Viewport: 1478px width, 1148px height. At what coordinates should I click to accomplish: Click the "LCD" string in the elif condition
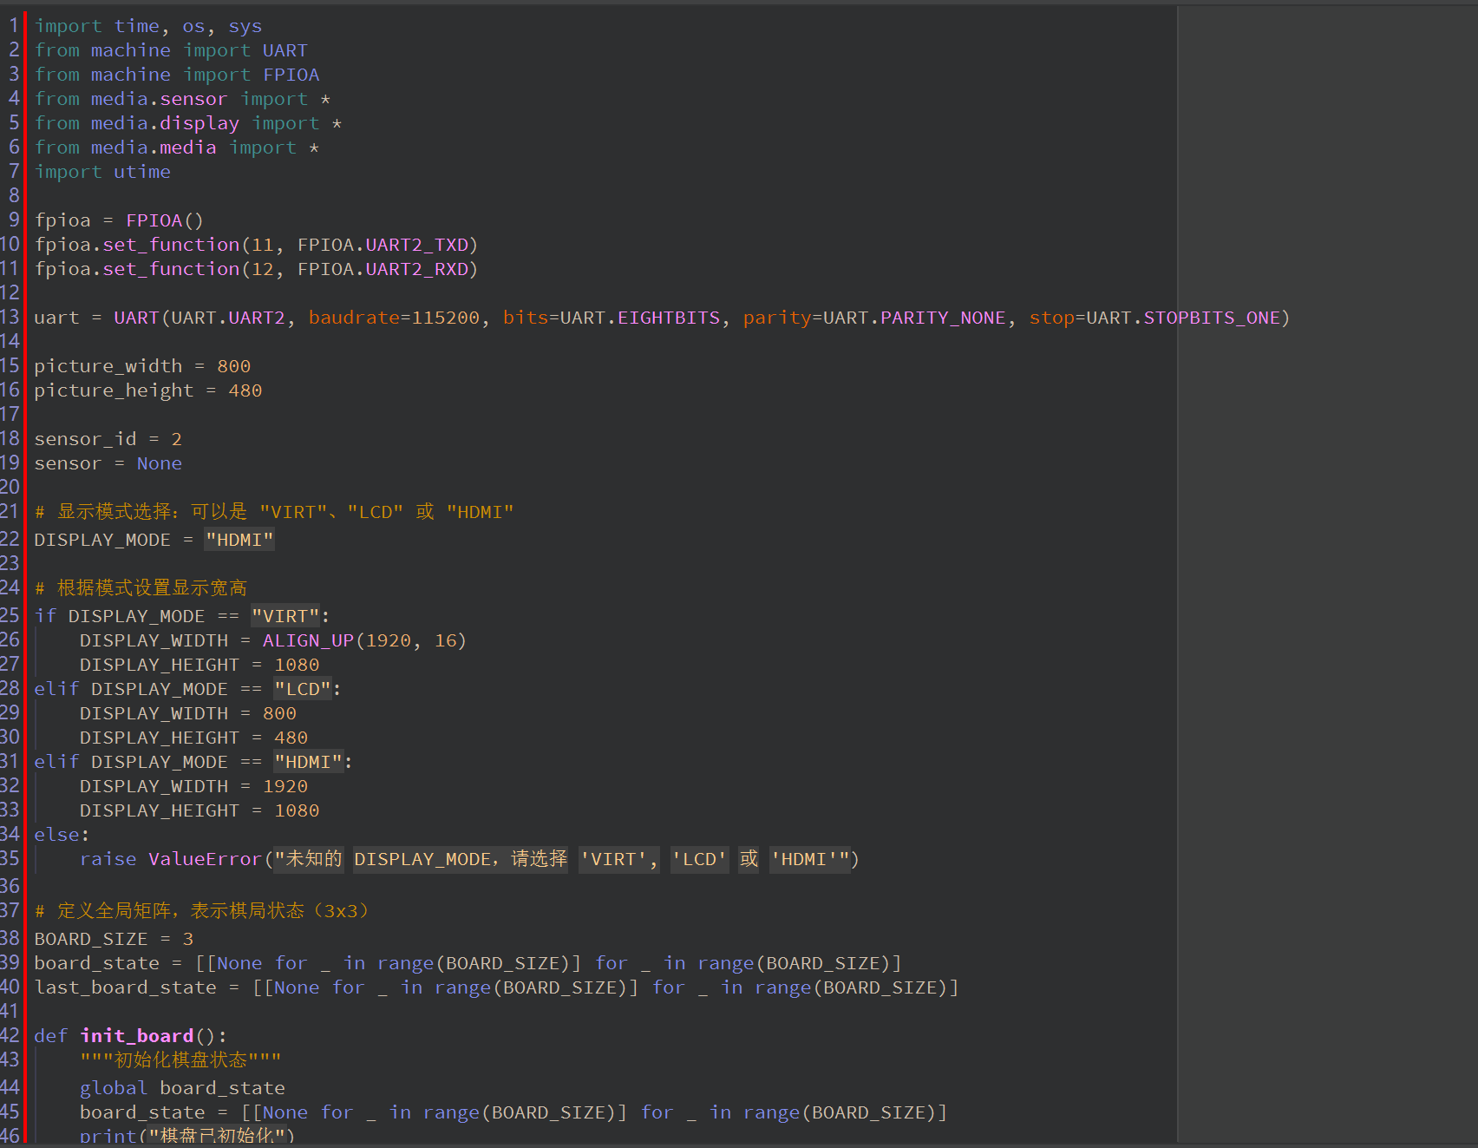point(303,689)
